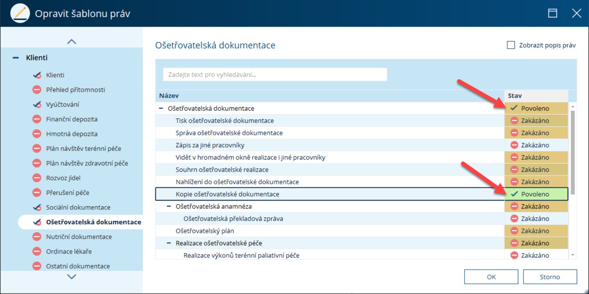Toggle Zakázáno state of Realizace ošetřovatelské péče
Screen dimensions: 589x294
tap(536, 243)
